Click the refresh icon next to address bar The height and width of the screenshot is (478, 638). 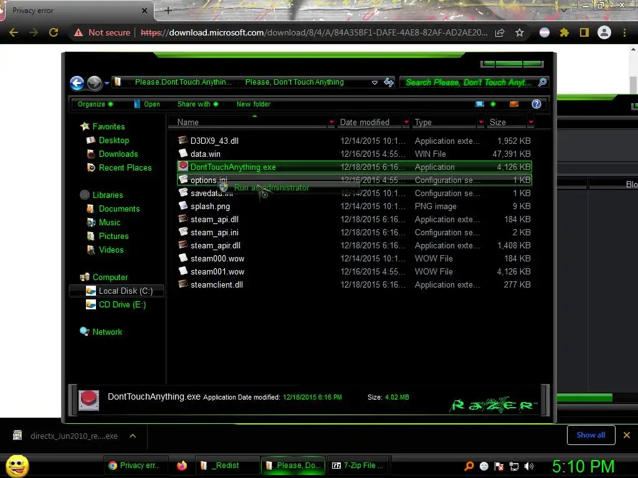[389, 83]
